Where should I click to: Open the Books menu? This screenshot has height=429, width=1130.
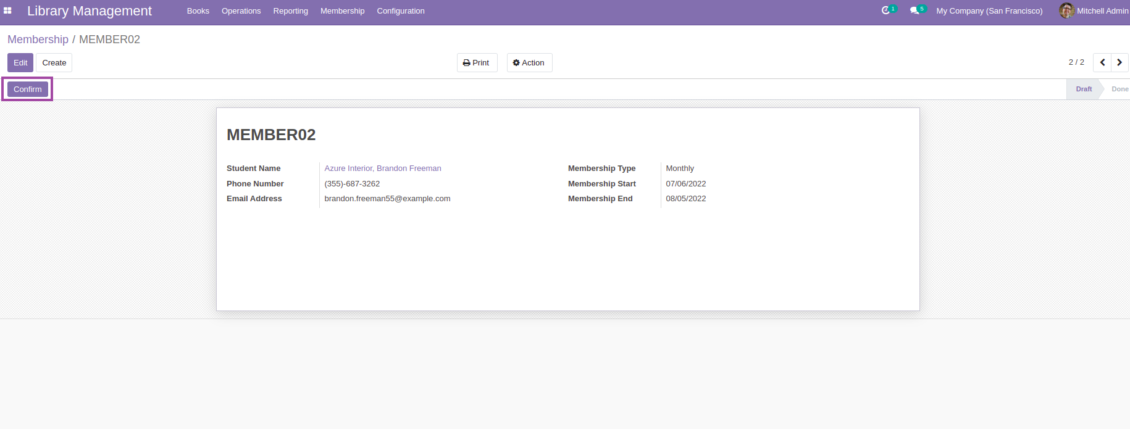pyautogui.click(x=198, y=11)
